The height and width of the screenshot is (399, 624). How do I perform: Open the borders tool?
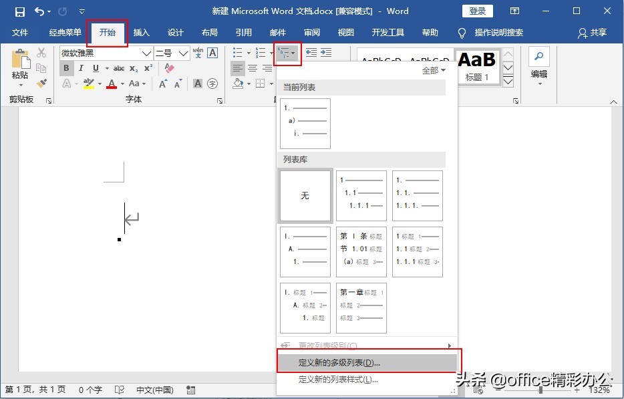click(x=261, y=84)
